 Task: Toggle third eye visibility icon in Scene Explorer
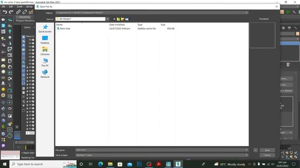(x=30, y=47)
